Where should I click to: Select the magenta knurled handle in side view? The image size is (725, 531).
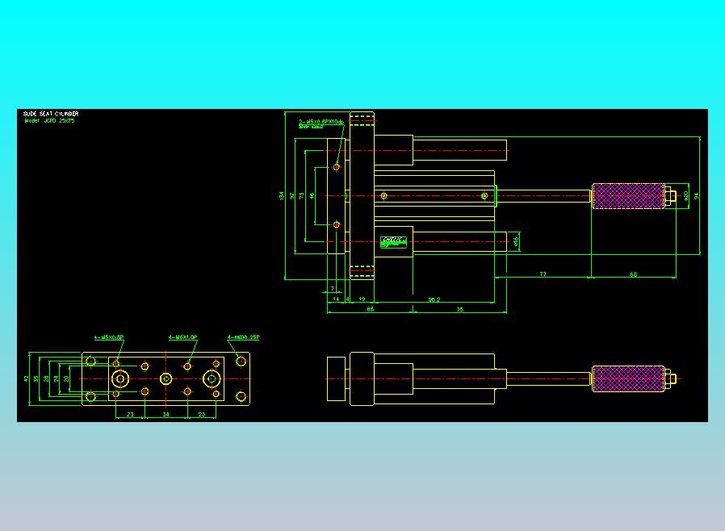(629, 196)
